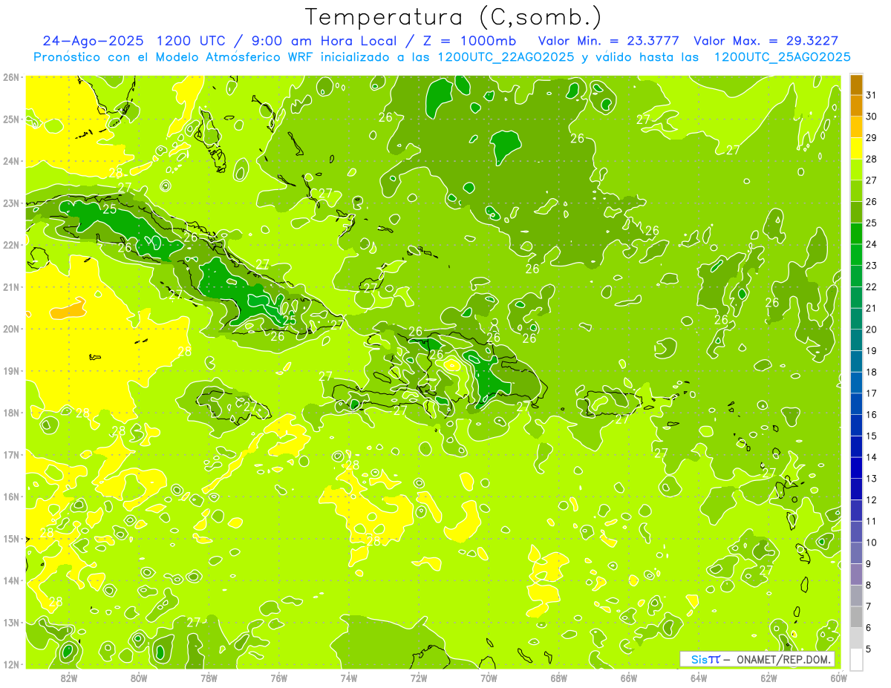Image resolution: width=891 pixels, height=688 pixels.
Task: Click the 22N latitude axis label
Action: pos(11,245)
